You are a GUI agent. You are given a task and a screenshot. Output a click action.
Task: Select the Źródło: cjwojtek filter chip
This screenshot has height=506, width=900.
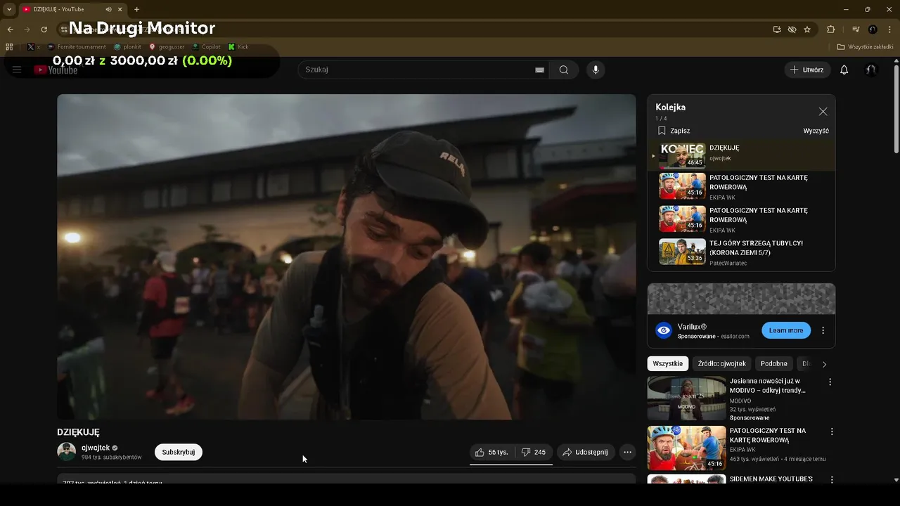click(721, 363)
